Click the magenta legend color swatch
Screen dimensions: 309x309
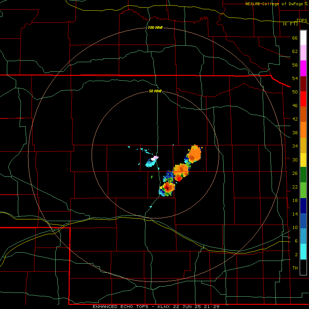(x=303, y=68)
